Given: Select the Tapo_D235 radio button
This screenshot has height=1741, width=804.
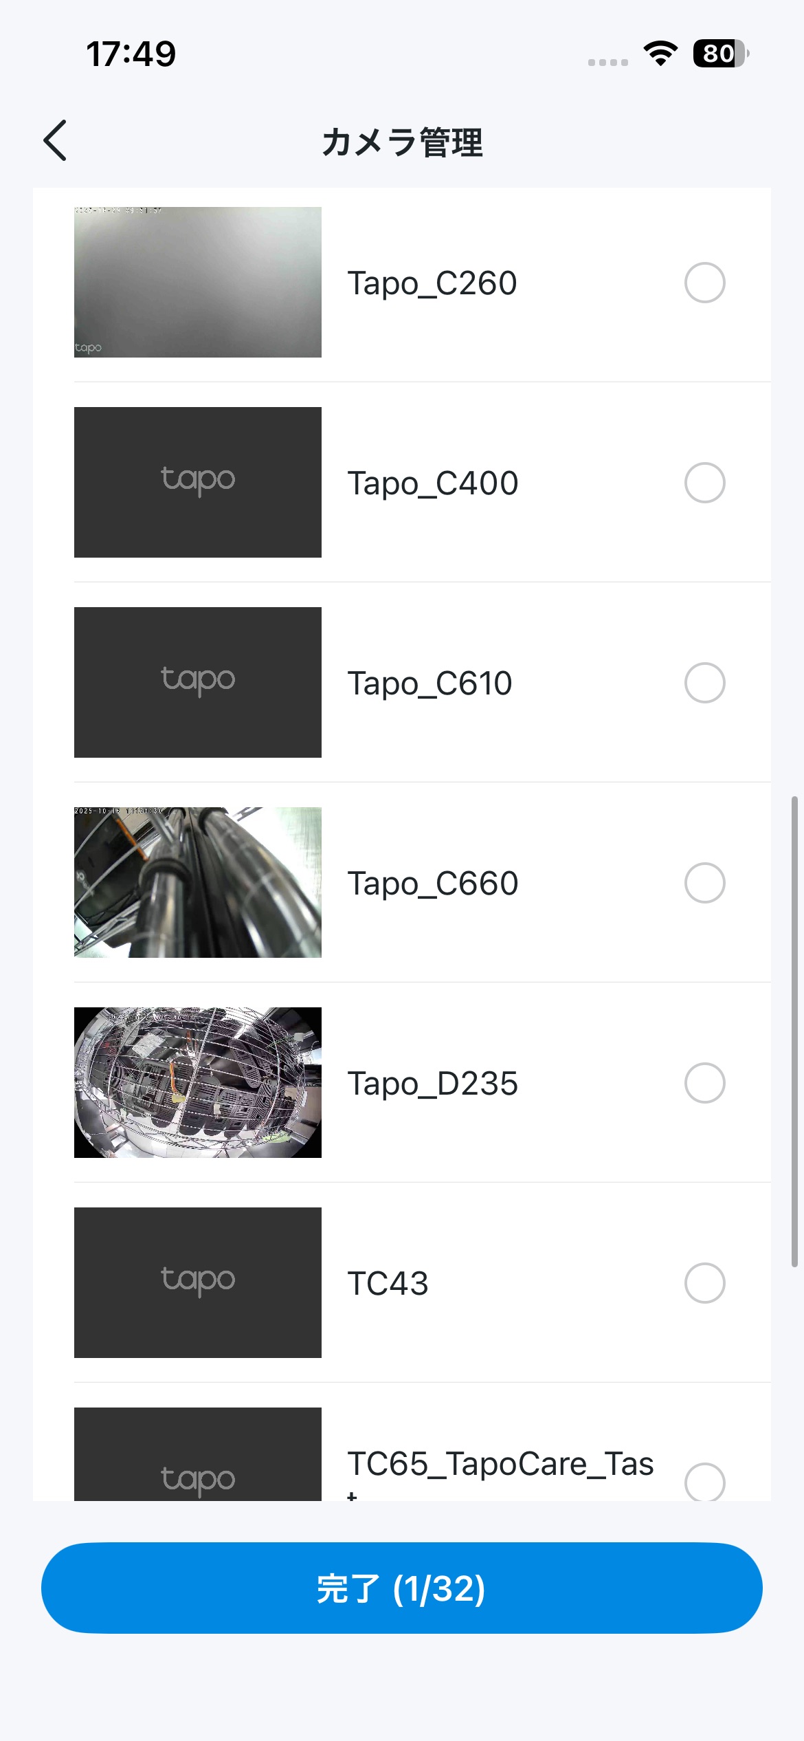Looking at the screenshot, I should click(x=704, y=1083).
